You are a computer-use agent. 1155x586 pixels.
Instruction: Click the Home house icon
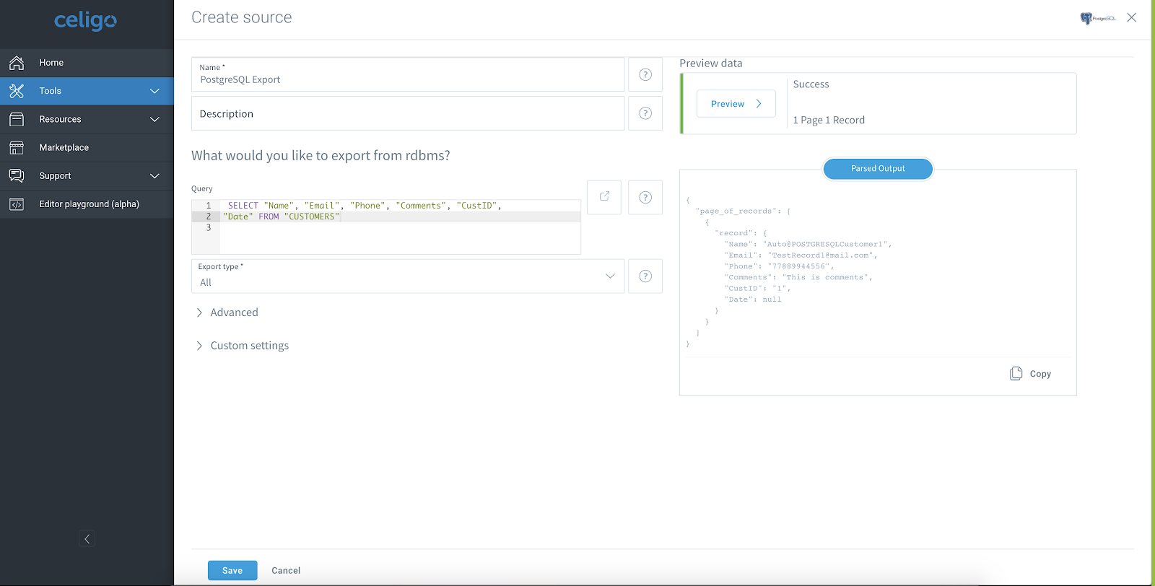click(x=17, y=63)
